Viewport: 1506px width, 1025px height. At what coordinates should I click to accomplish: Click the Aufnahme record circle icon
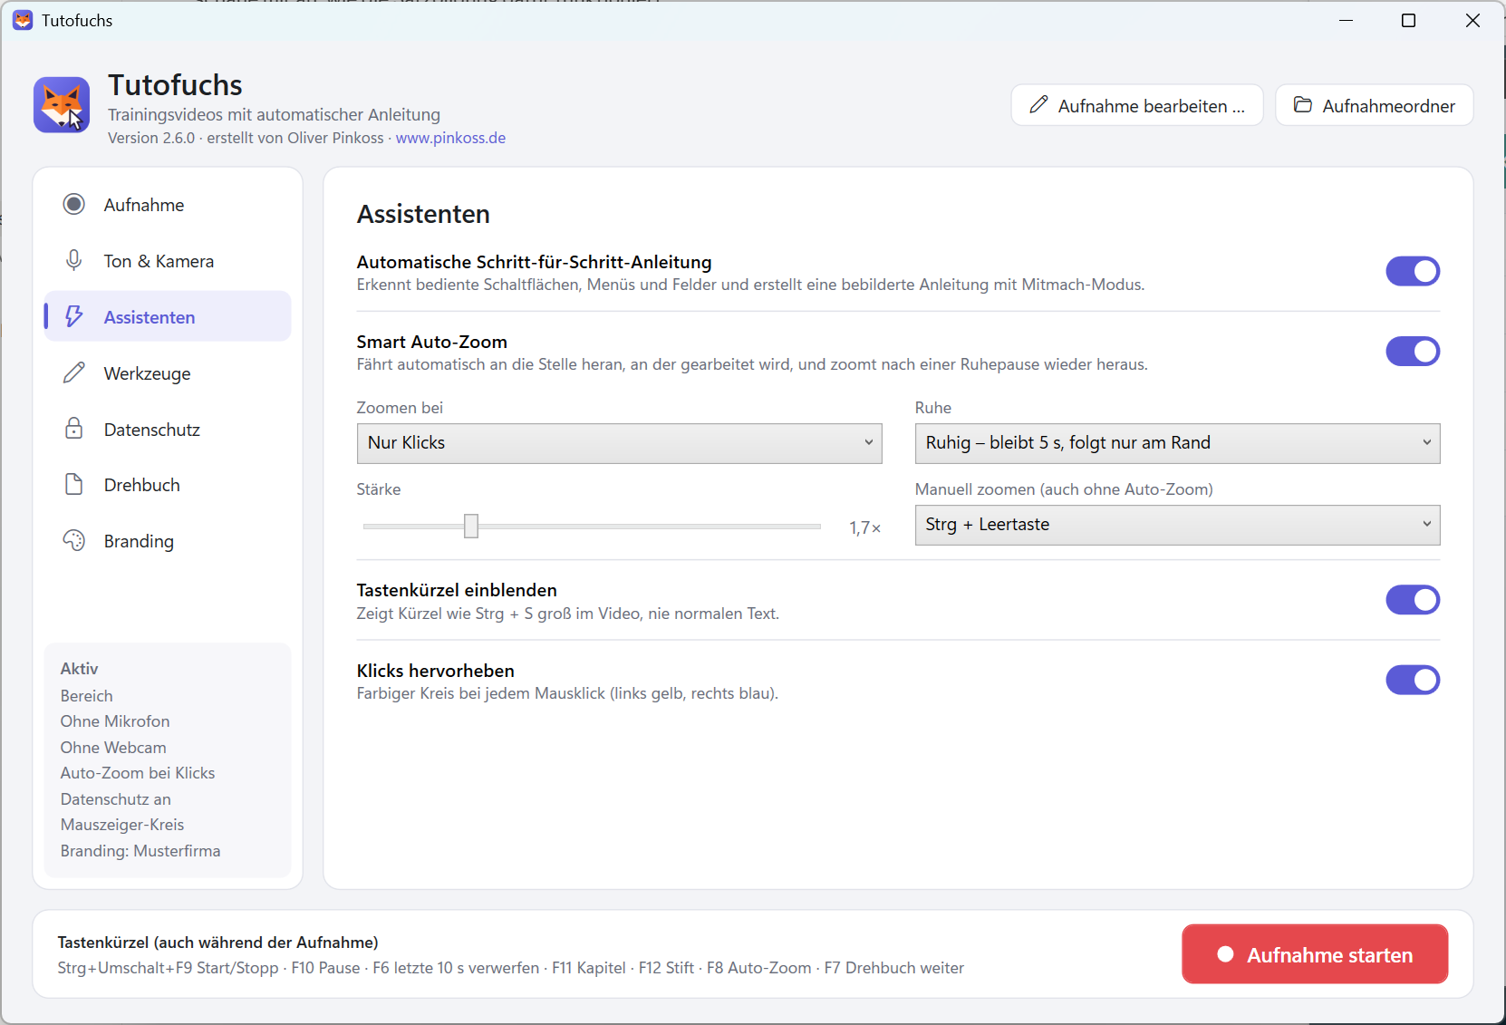coord(74,205)
